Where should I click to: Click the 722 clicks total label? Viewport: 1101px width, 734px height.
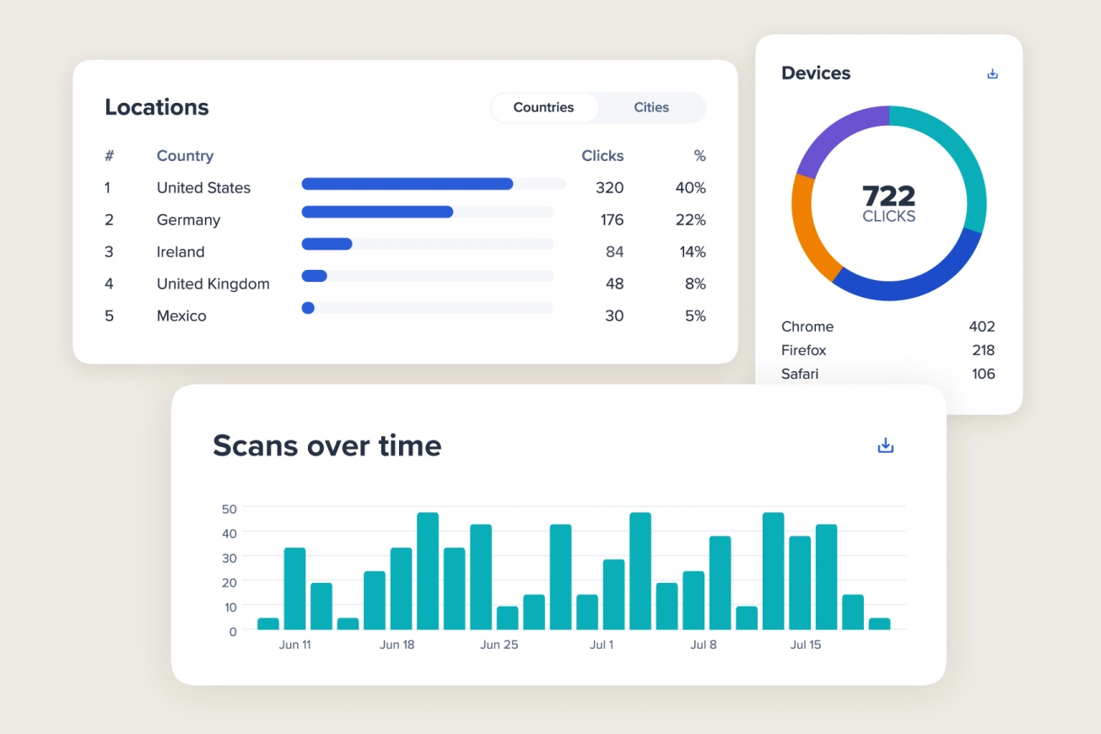coord(889,203)
